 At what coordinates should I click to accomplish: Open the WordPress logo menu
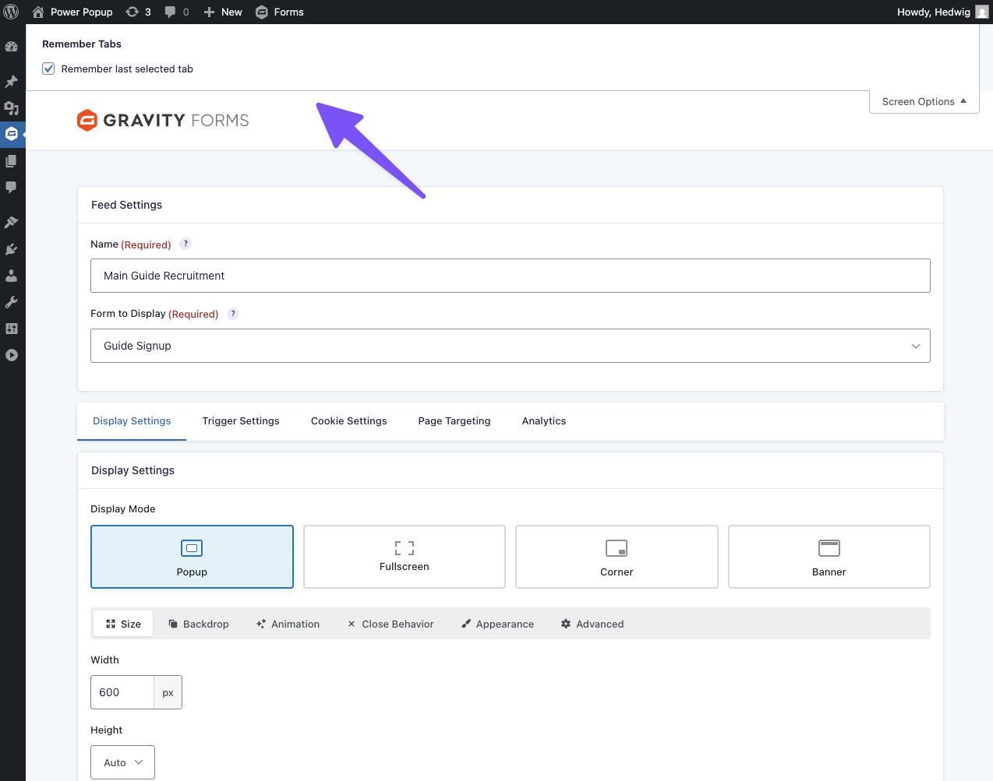click(x=12, y=12)
